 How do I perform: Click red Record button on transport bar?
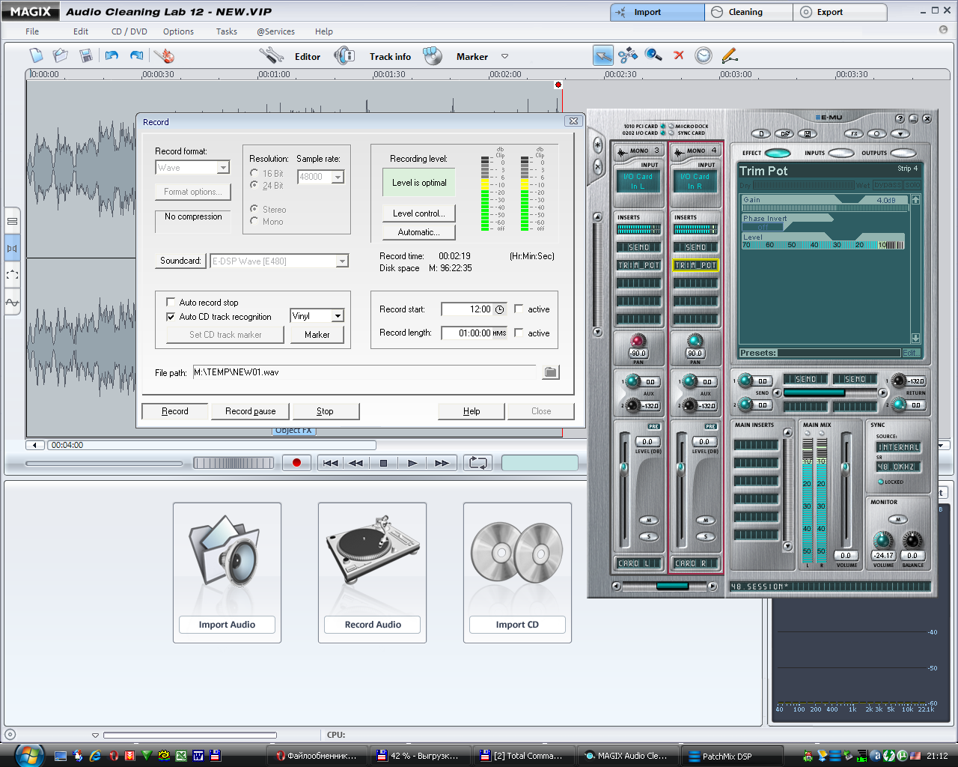(296, 463)
